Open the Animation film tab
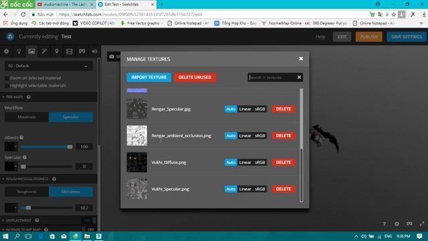The image size is (428, 241). coord(70,52)
